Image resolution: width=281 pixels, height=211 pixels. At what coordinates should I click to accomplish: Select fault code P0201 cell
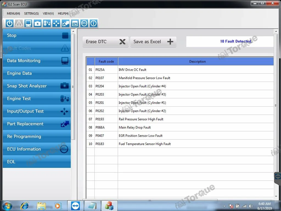click(x=106, y=103)
